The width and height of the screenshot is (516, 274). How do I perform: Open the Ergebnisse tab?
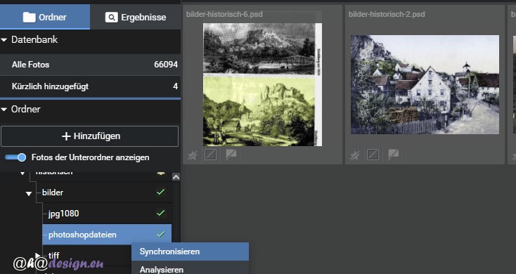coord(135,17)
